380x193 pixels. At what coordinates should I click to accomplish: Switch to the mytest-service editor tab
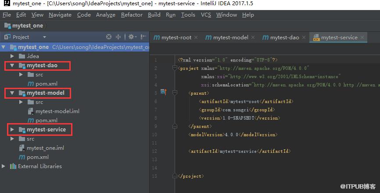coord(339,38)
